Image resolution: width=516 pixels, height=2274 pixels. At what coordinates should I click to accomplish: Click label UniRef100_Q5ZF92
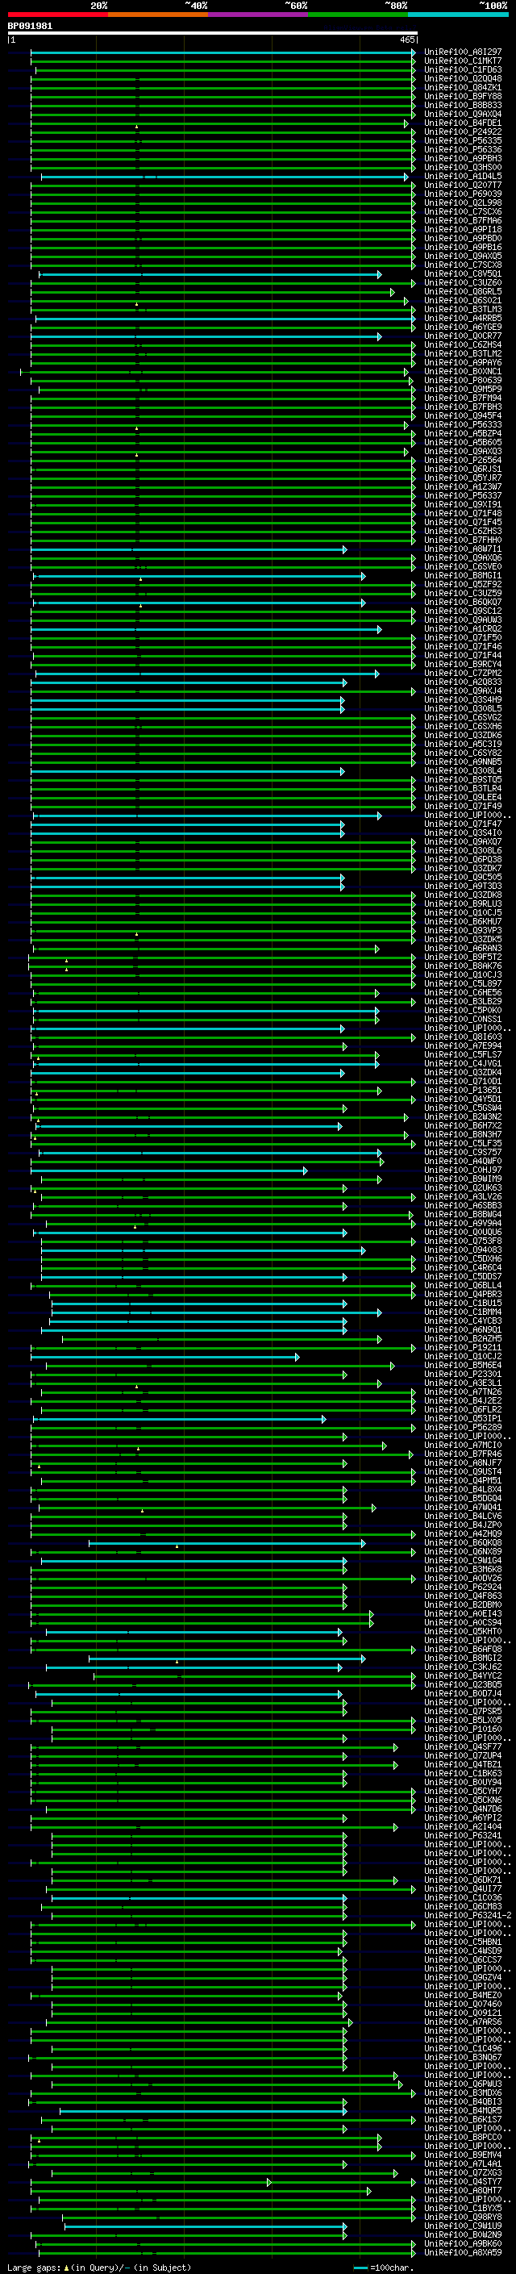(462, 586)
